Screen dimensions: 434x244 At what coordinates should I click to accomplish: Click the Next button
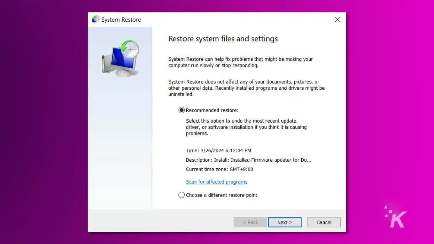[285, 222]
